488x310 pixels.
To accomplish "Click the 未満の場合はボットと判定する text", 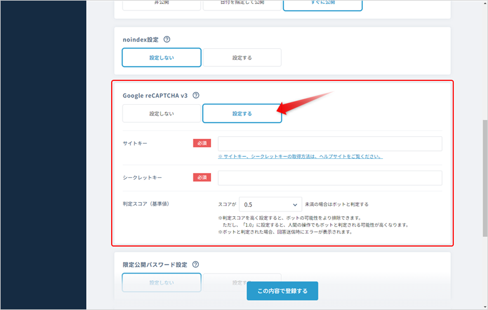I will (x=337, y=205).
